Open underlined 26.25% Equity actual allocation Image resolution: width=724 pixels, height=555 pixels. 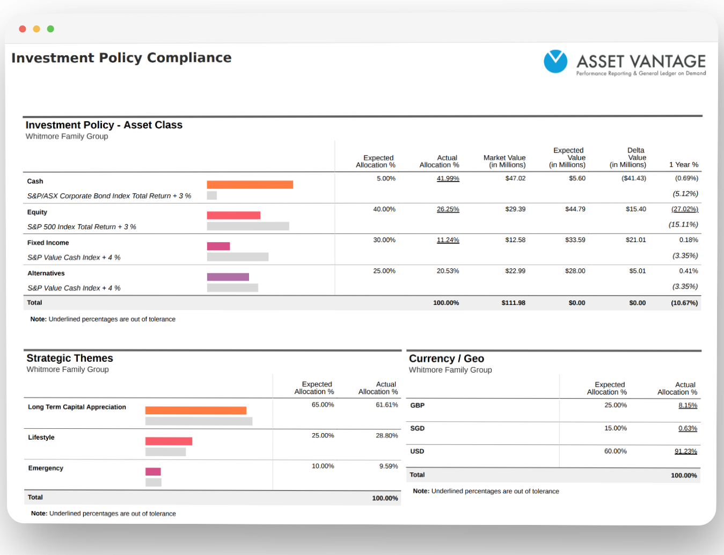(x=448, y=209)
